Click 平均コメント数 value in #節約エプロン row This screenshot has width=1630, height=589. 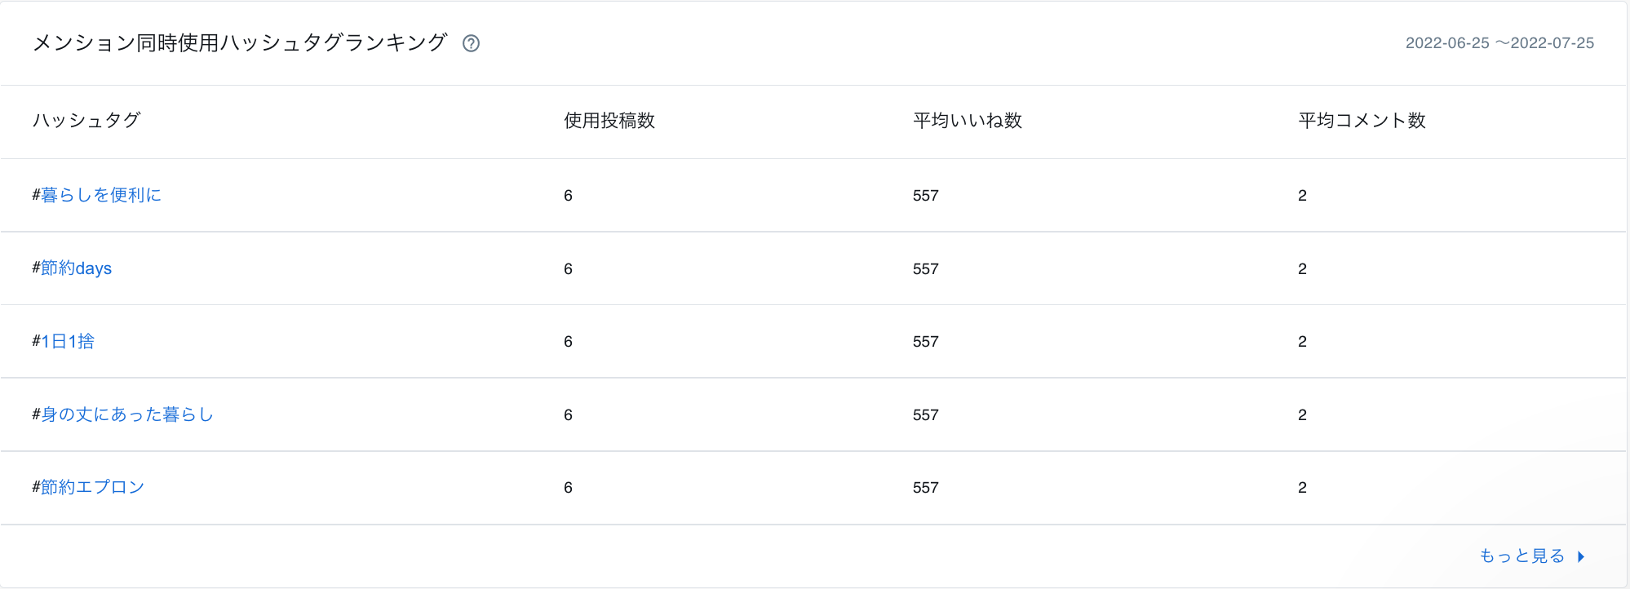point(1302,488)
